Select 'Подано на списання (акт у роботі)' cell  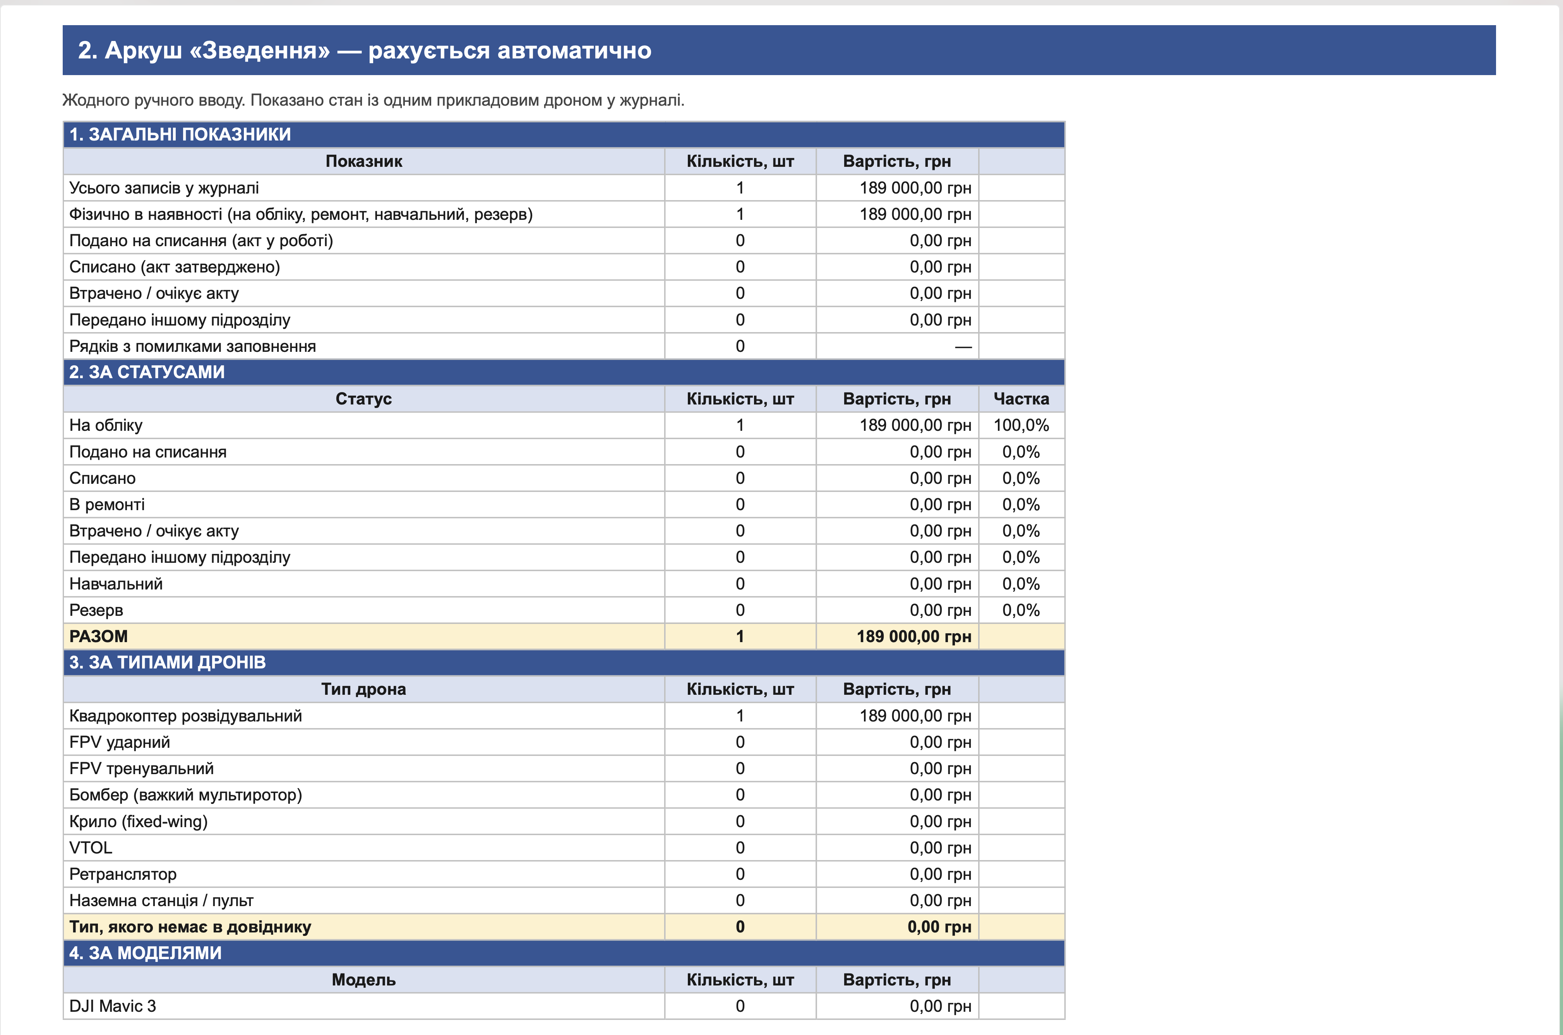click(364, 241)
